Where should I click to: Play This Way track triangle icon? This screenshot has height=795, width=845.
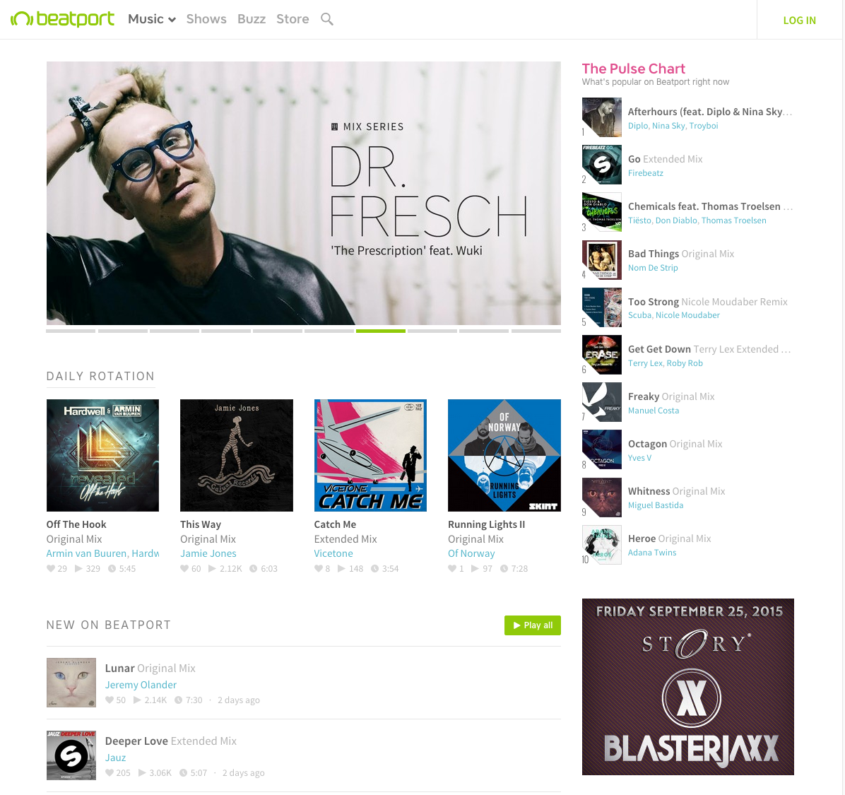point(212,569)
